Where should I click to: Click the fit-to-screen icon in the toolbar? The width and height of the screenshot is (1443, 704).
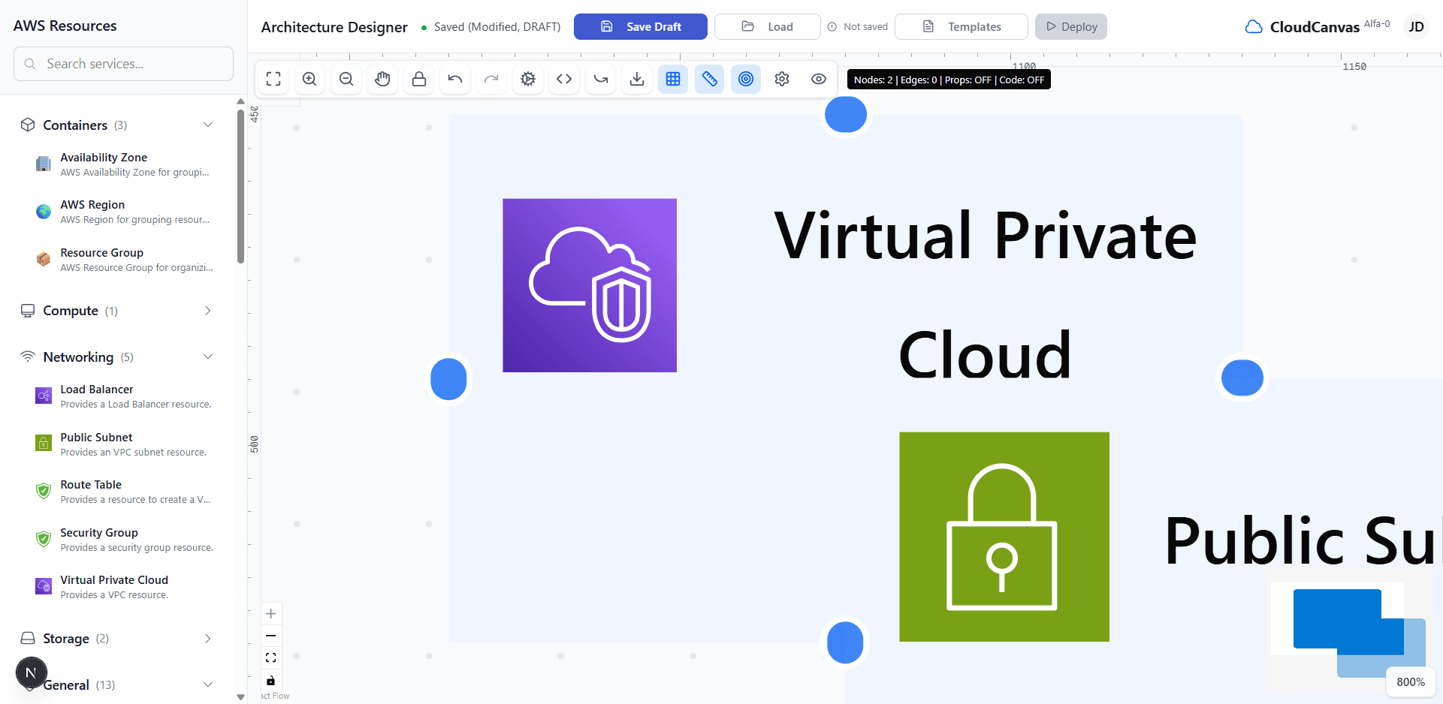point(273,79)
